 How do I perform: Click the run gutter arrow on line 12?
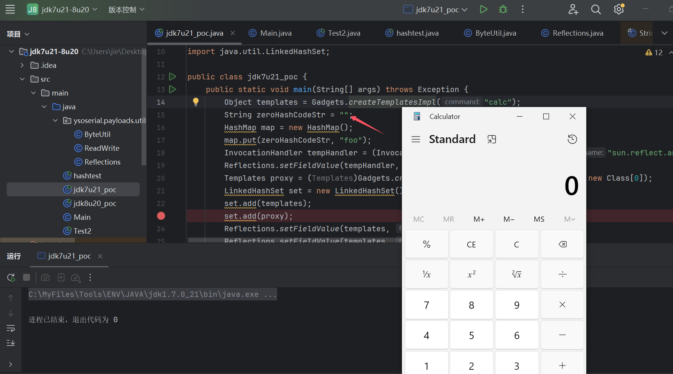coord(173,77)
